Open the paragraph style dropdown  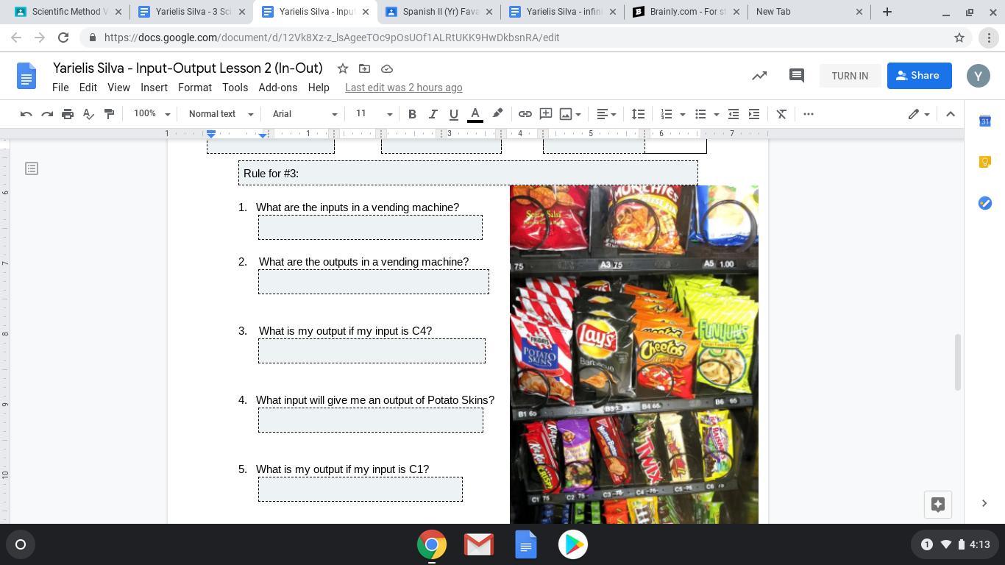221,114
